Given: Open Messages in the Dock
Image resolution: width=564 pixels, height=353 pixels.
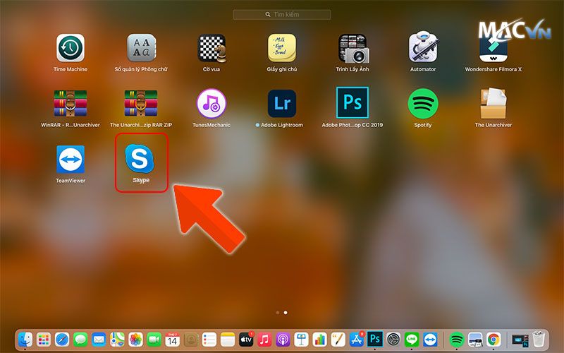Looking at the screenshot, I should click(x=80, y=340).
